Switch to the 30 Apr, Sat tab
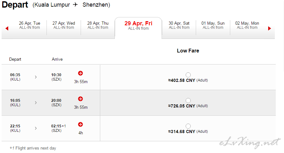This screenshot has height=153, width=284. click(179, 25)
